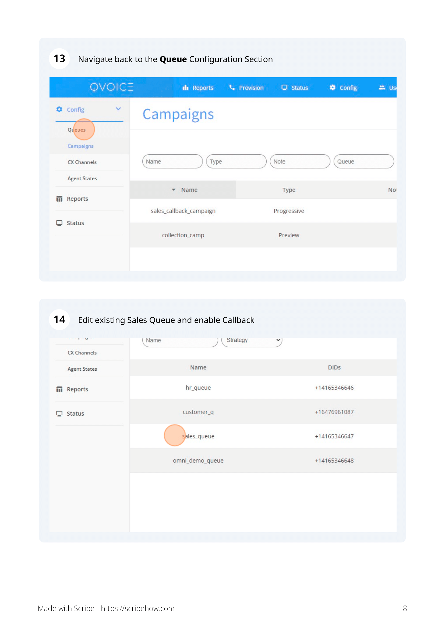445x630 pixels.
Task: Click the monitor icon beside top-bar Status
Action: (284, 88)
